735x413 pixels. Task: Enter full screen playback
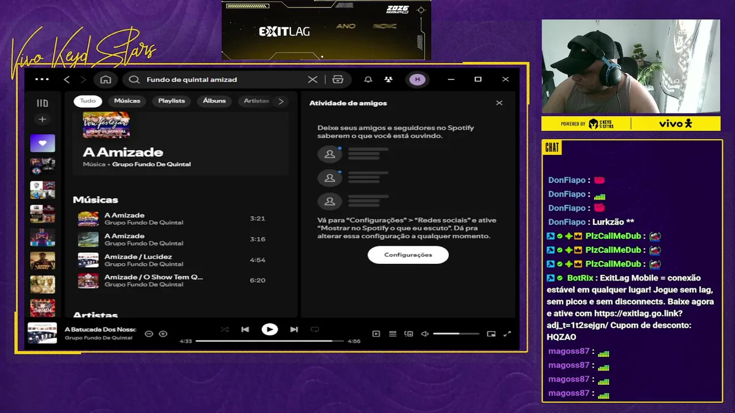click(507, 334)
